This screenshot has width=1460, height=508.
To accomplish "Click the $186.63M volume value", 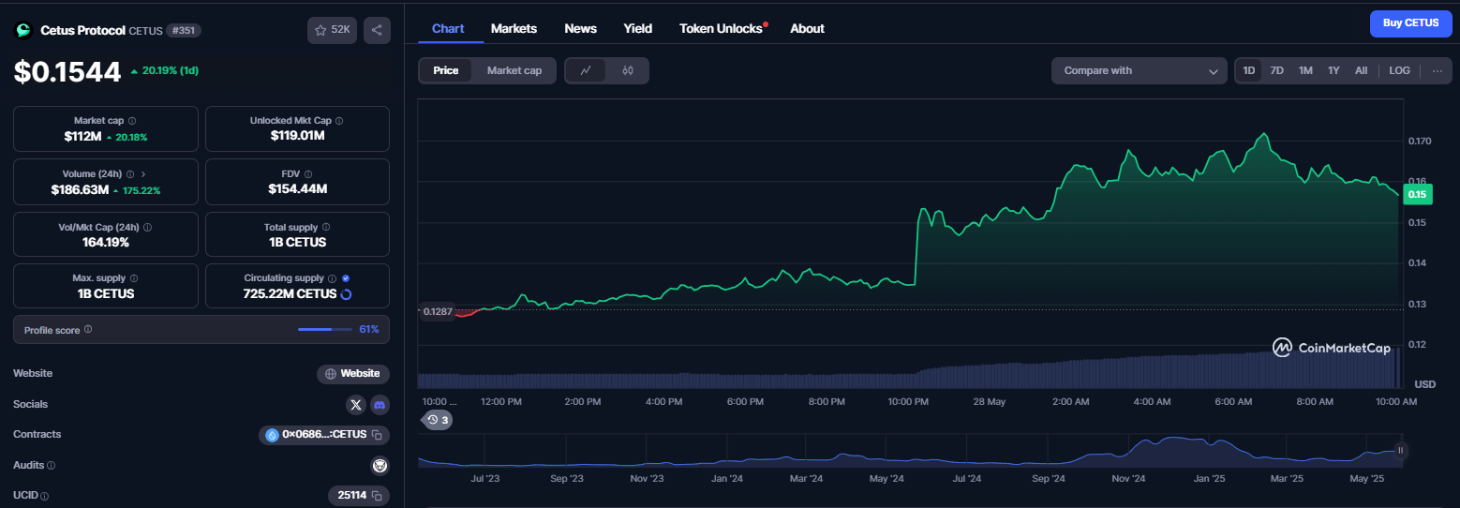I will click(79, 189).
